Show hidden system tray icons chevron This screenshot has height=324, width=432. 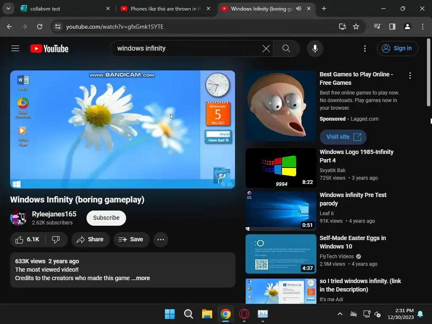(340, 314)
